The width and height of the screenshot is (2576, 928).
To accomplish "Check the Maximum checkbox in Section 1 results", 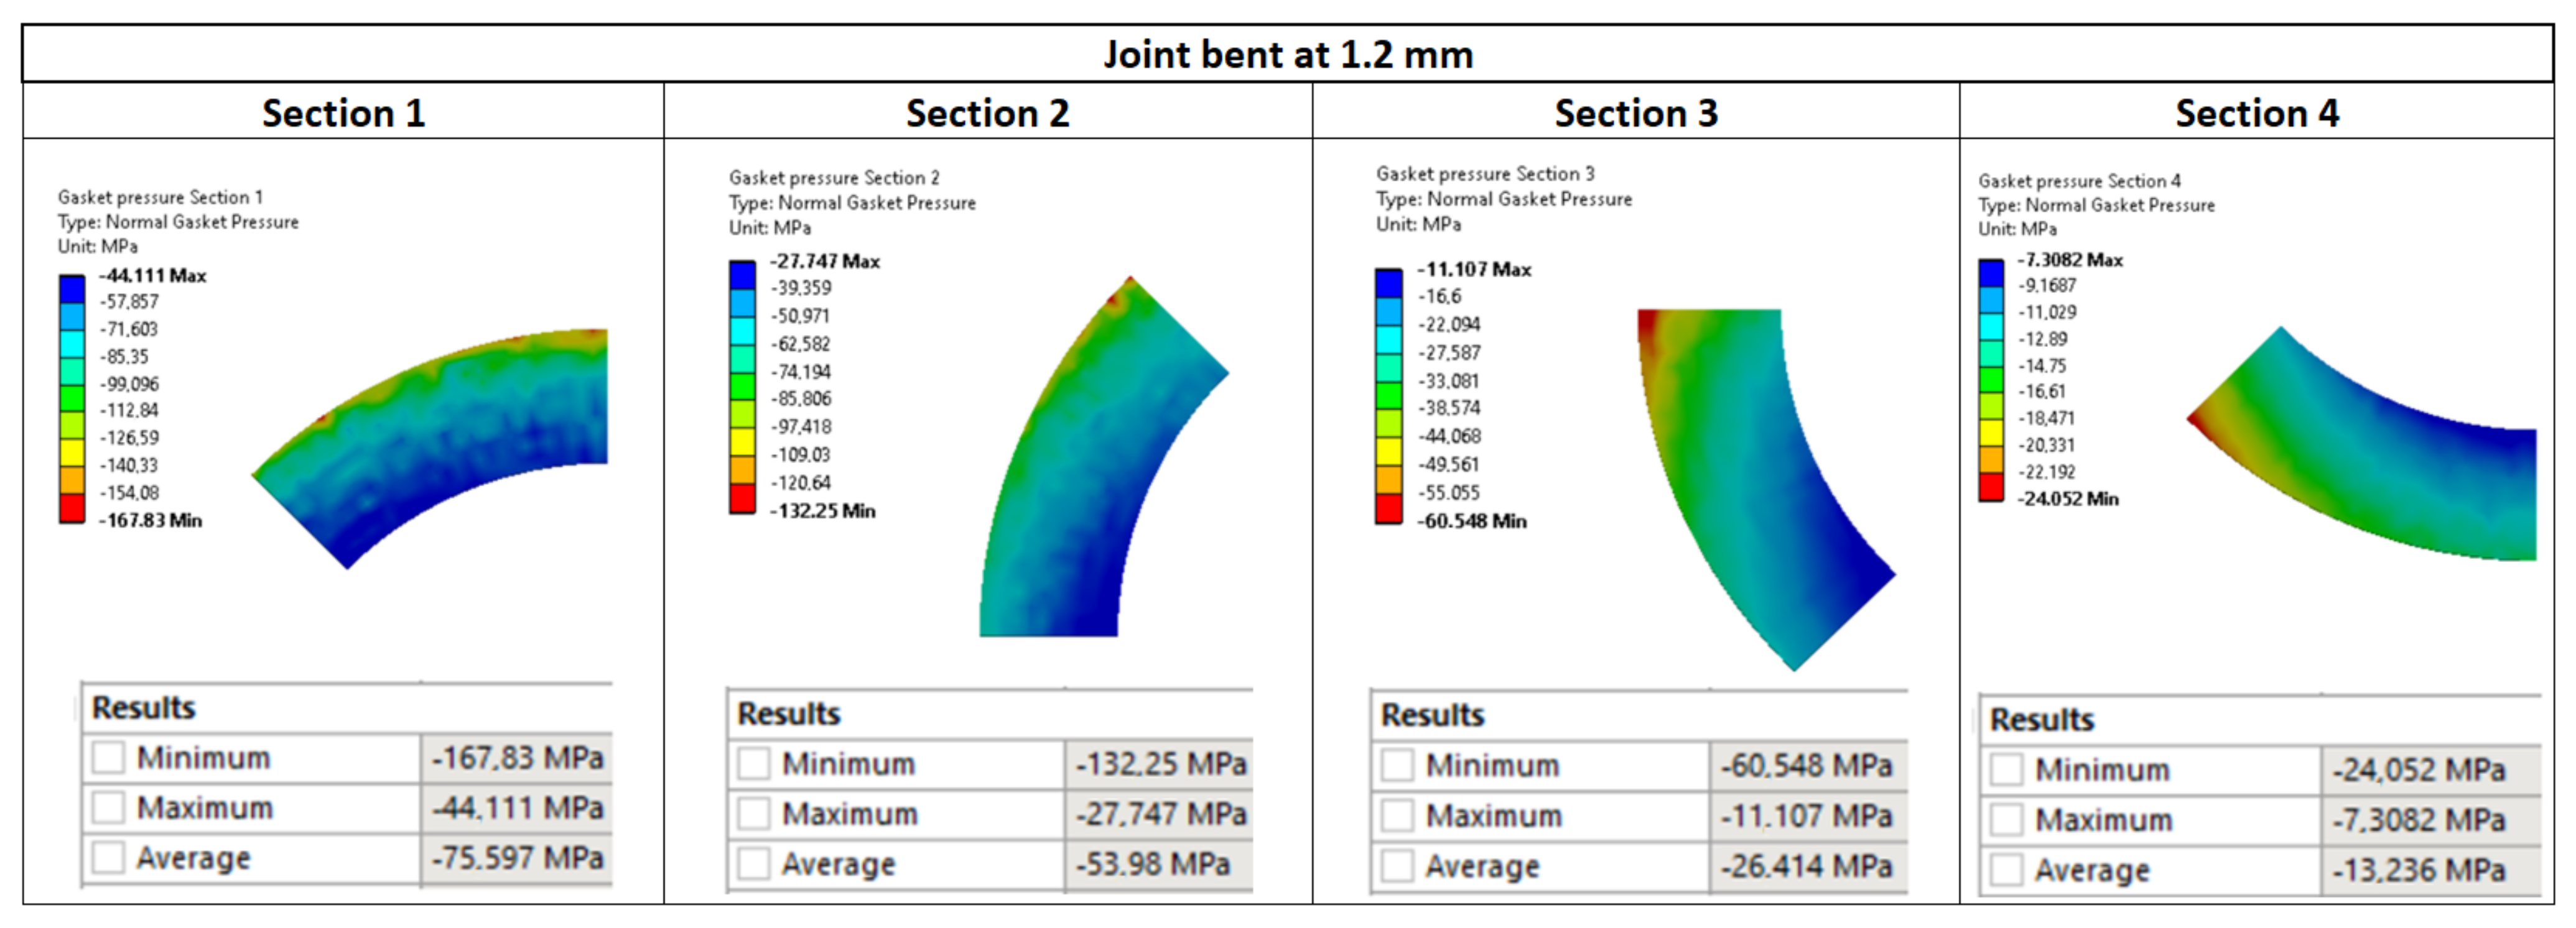I will click(x=108, y=807).
